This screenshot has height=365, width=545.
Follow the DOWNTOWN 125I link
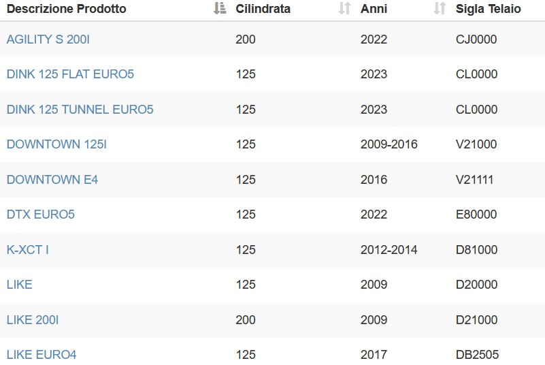(56, 144)
